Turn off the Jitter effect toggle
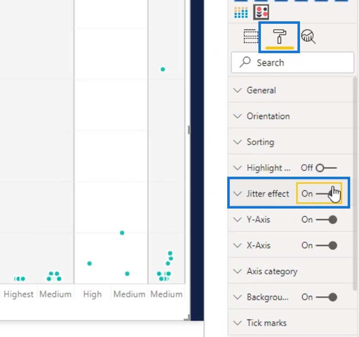This screenshot has height=337, width=359. 326,194
